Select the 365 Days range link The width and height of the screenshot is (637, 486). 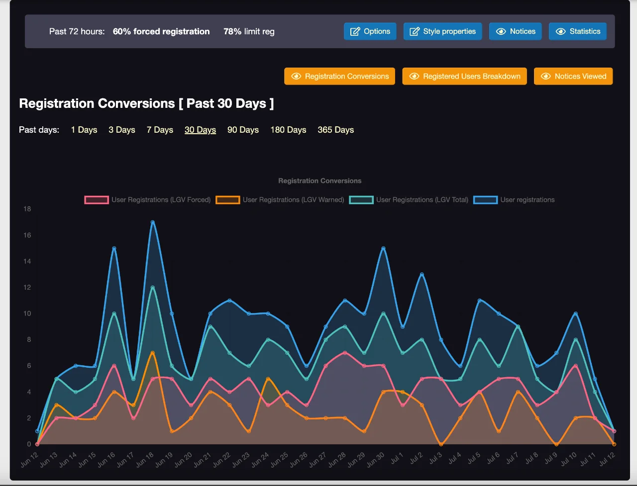[335, 130]
